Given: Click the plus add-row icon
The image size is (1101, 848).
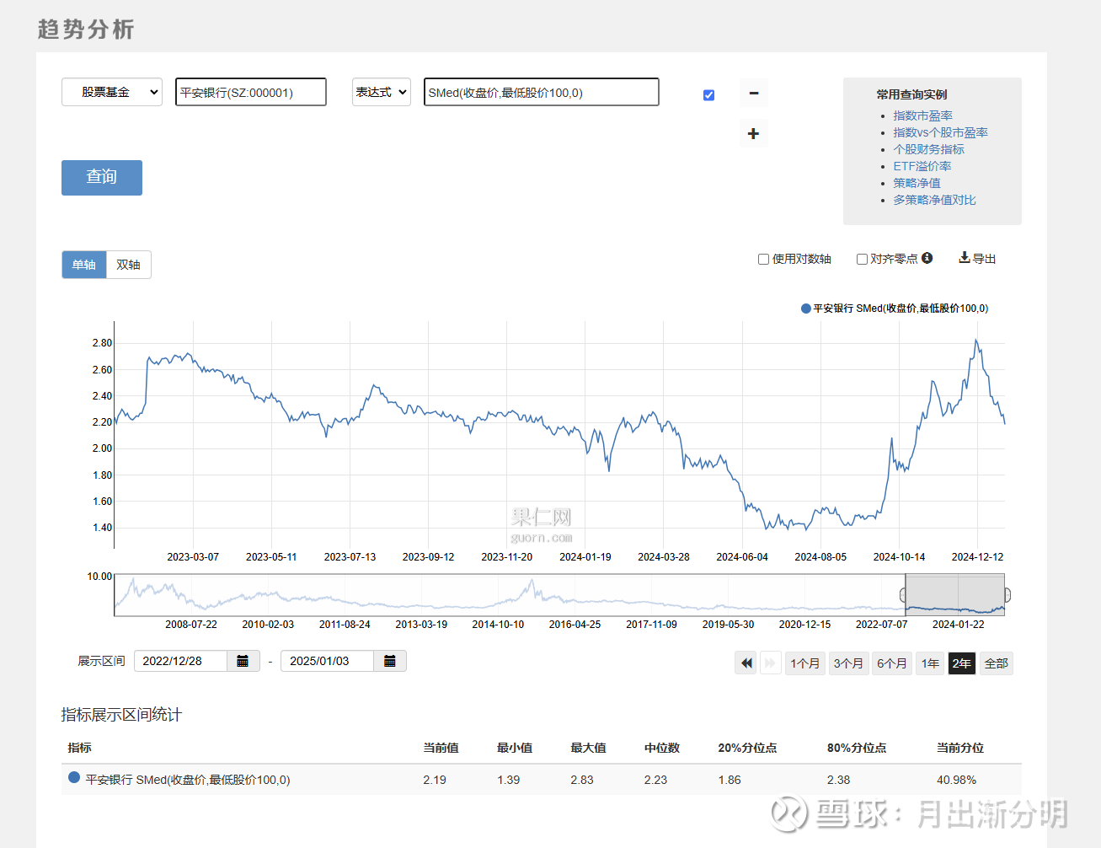Looking at the screenshot, I should tap(753, 133).
